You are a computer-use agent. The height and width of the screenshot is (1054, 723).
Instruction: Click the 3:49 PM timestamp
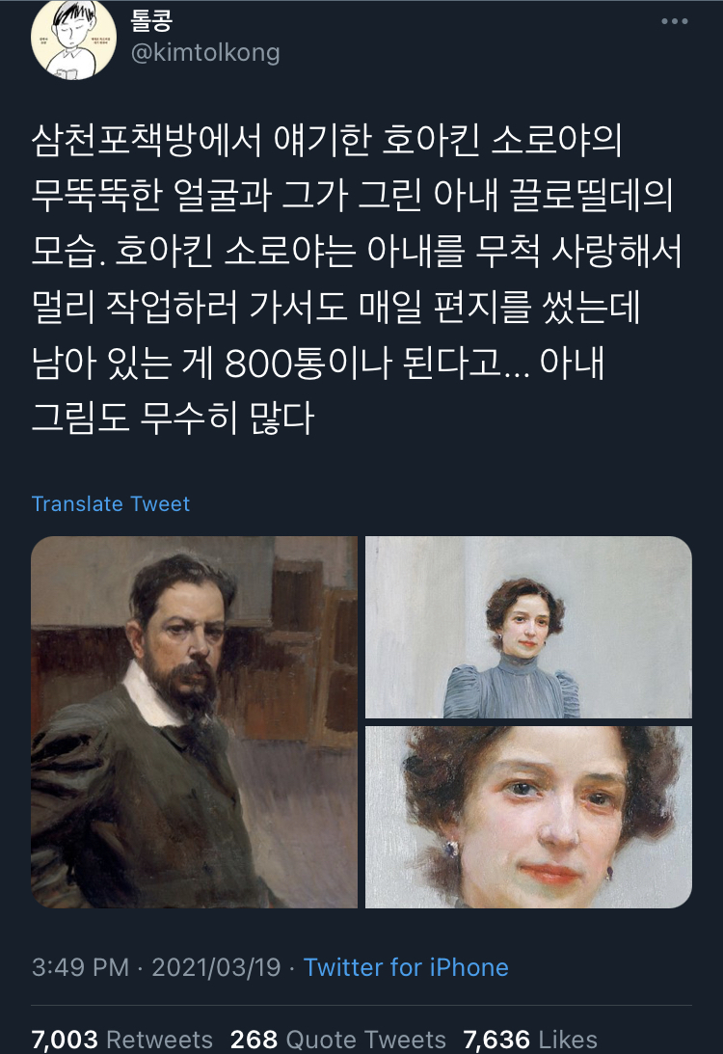(80, 966)
